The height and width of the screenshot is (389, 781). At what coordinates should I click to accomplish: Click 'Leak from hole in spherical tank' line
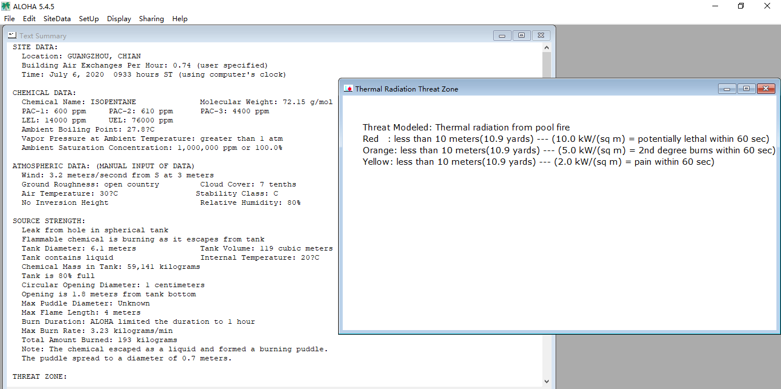click(x=95, y=230)
